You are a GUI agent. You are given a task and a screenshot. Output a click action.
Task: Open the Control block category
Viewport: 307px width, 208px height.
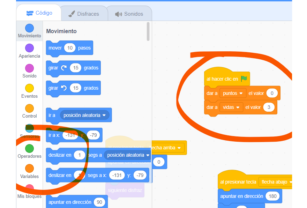[x=29, y=111]
